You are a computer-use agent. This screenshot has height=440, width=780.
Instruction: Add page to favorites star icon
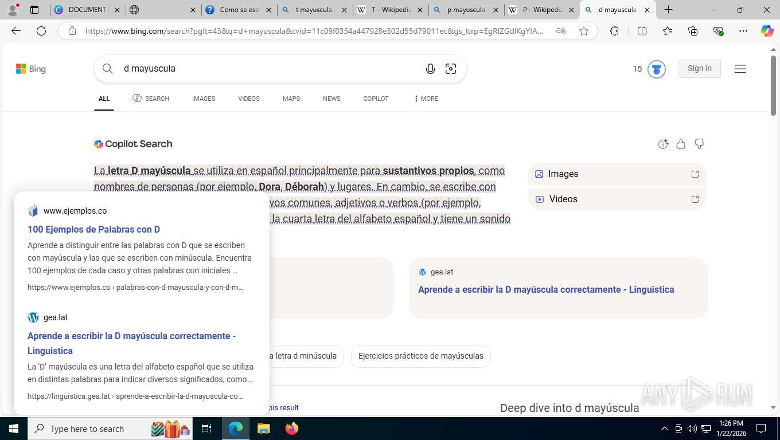click(584, 31)
